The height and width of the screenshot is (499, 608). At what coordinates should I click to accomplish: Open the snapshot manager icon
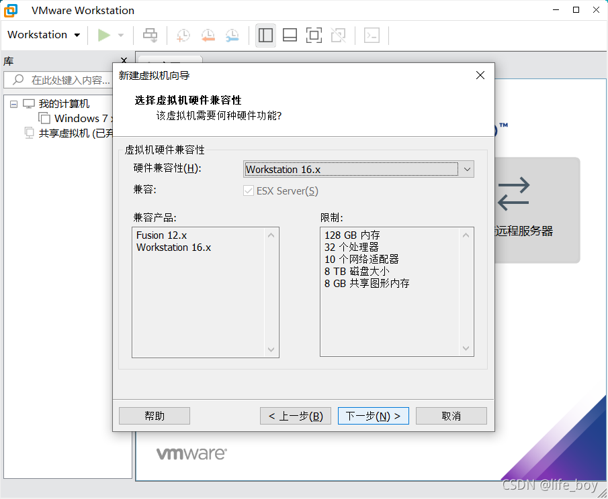tap(232, 36)
